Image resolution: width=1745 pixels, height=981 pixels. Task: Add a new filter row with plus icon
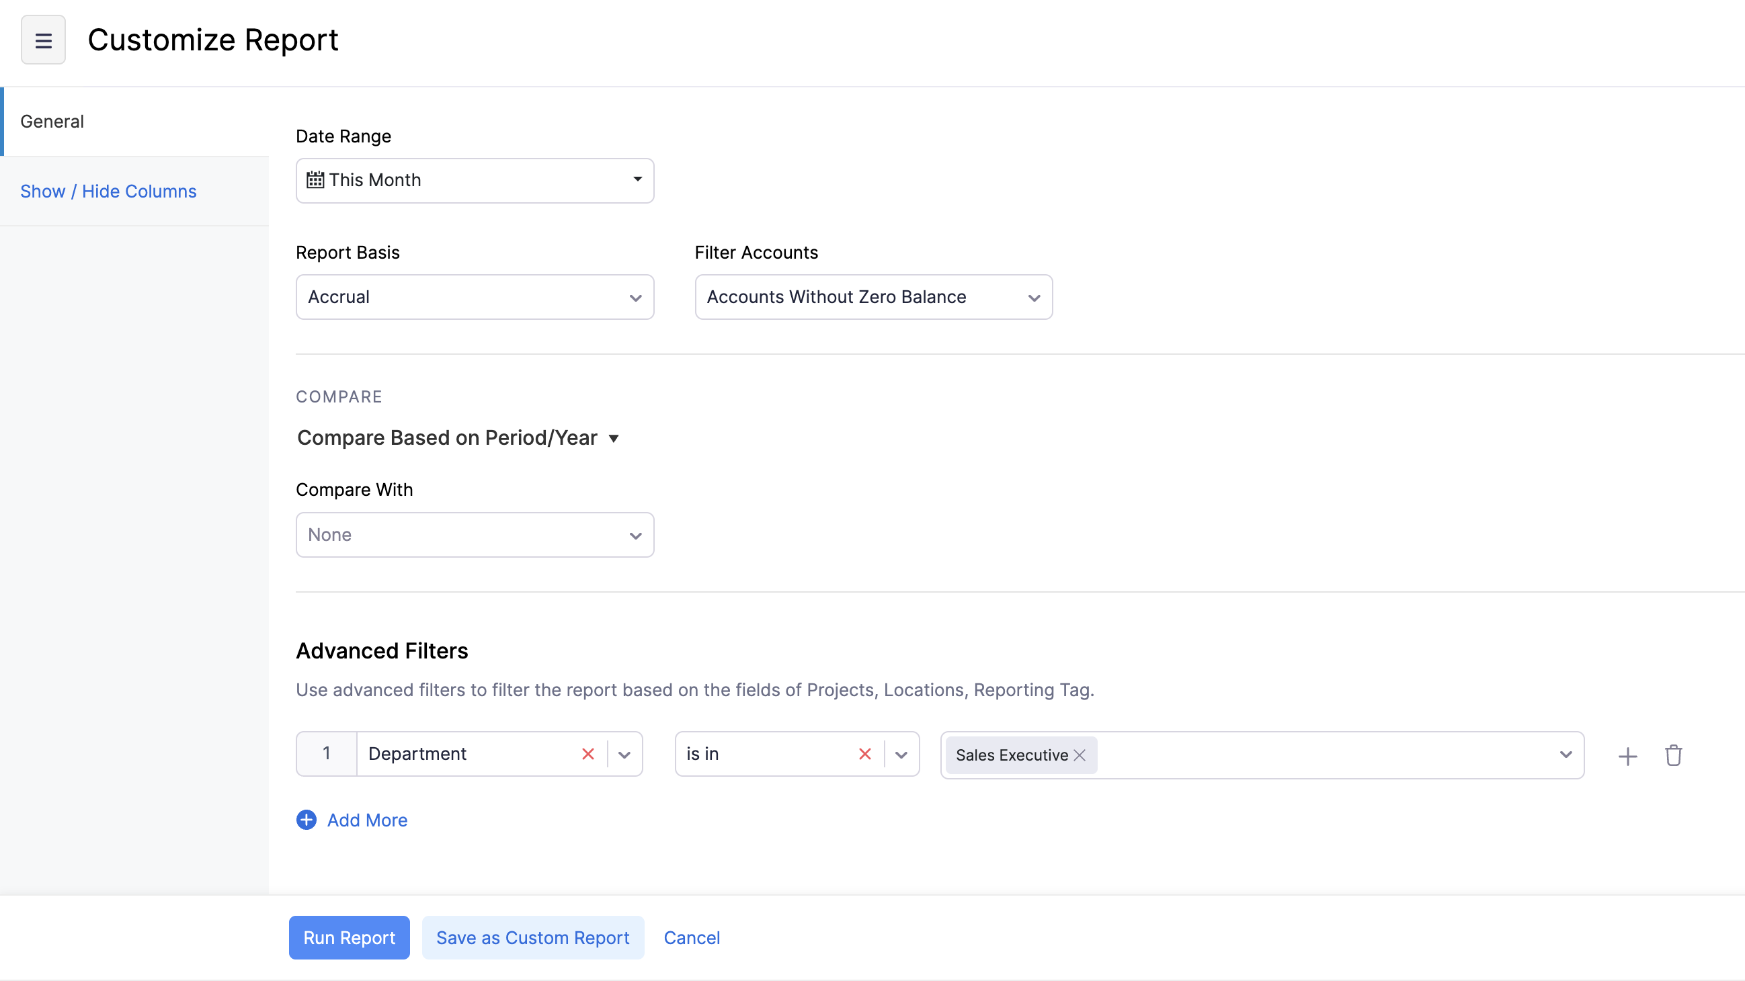(1628, 755)
